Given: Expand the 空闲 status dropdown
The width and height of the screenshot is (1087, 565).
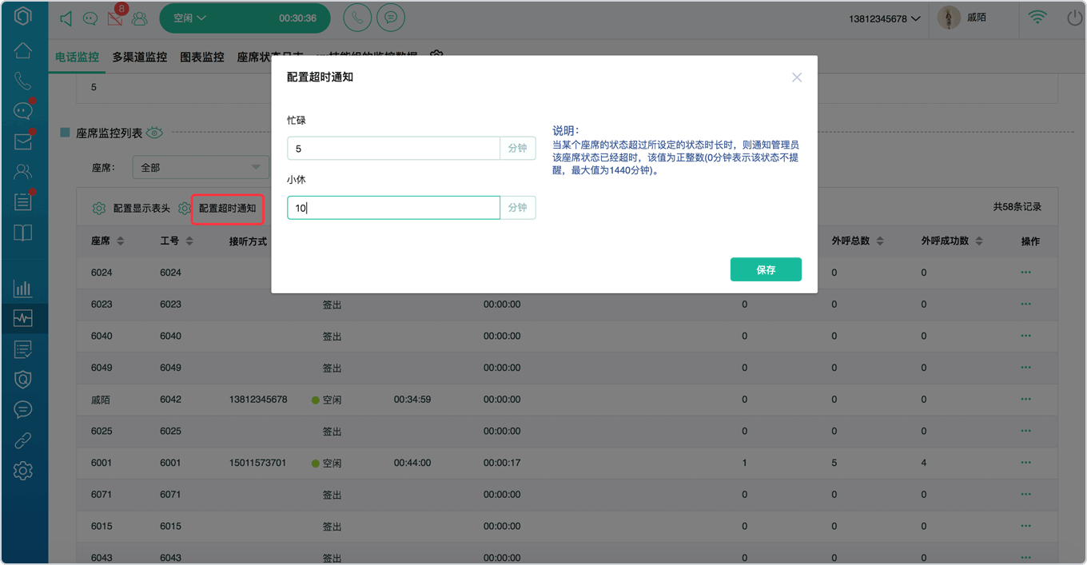Looking at the screenshot, I should coord(190,18).
